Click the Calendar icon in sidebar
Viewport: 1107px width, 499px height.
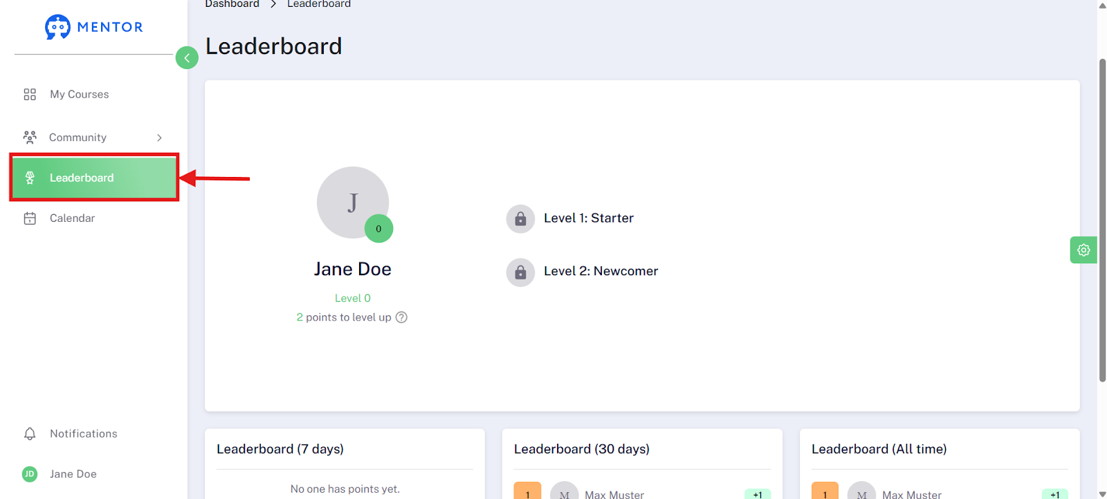(x=30, y=218)
